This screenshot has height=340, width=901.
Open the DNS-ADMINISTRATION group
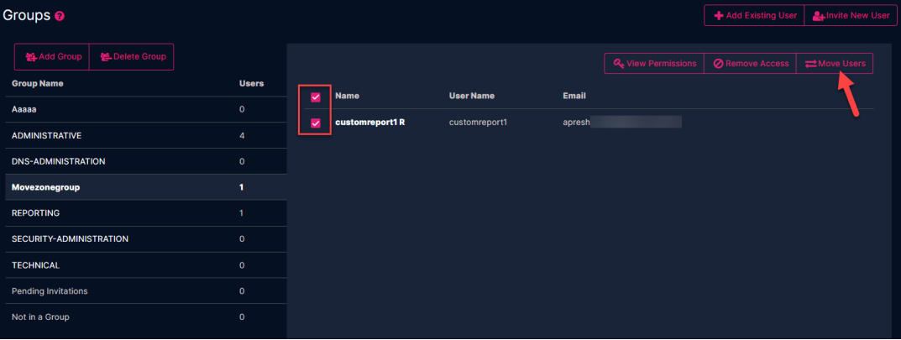(x=58, y=161)
